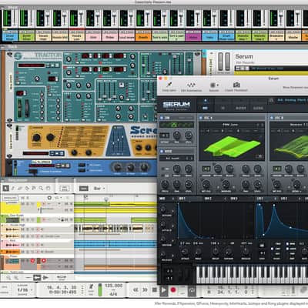Toggle the OSC A enable switch
Screen dimensions: 308x308
tap(201, 118)
